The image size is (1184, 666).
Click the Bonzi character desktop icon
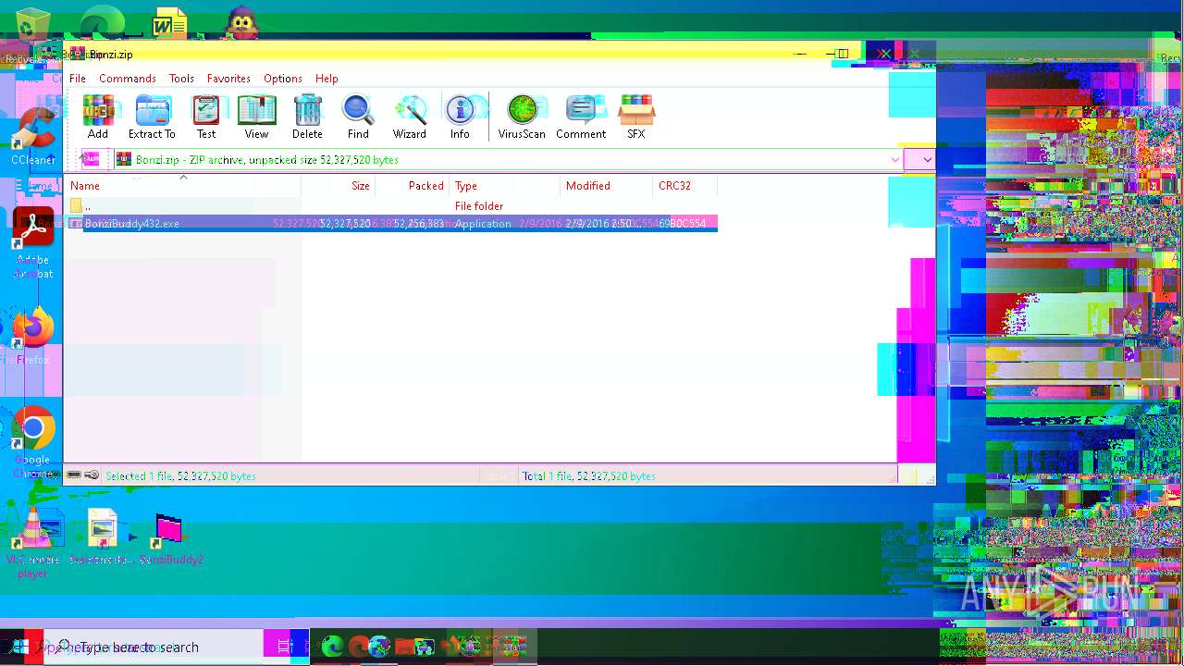click(x=242, y=24)
